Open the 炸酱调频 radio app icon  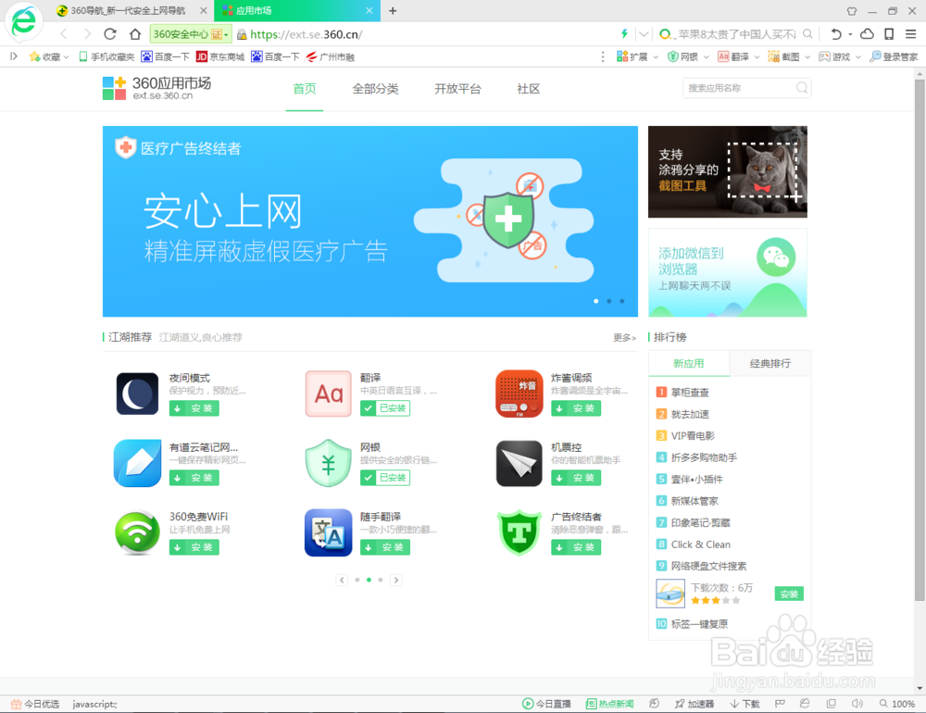click(x=519, y=394)
